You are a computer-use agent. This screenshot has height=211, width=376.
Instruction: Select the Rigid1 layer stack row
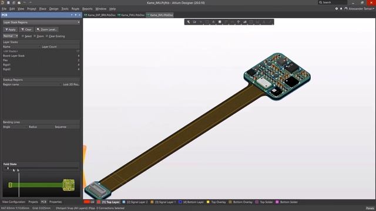(41, 65)
